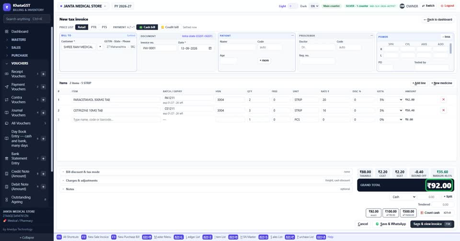Add new Journal Voucher with plus icon
The height and width of the screenshot is (241, 460).
click(x=43, y=113)
